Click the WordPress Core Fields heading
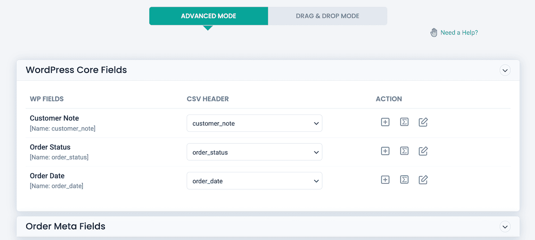This screenshot has width=535, height=240. point(76,70)
